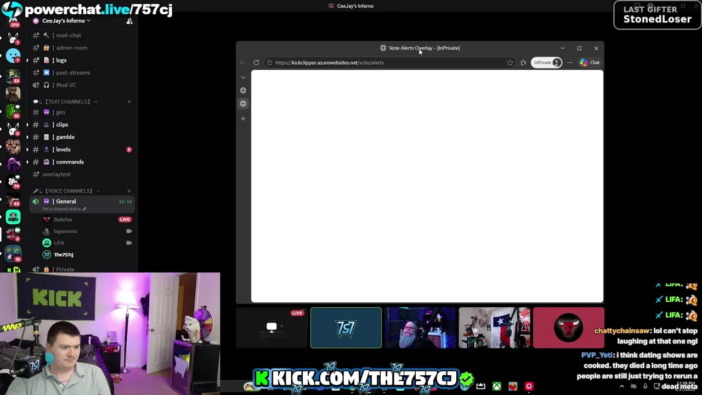Viewport: 702px width, 395px height.
Task: Add a channel to TEXT CHANNELS
Action: coord(129,101)
